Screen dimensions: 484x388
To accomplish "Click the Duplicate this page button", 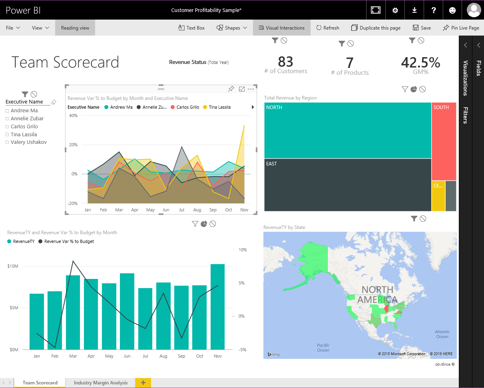I will (376, 28).
